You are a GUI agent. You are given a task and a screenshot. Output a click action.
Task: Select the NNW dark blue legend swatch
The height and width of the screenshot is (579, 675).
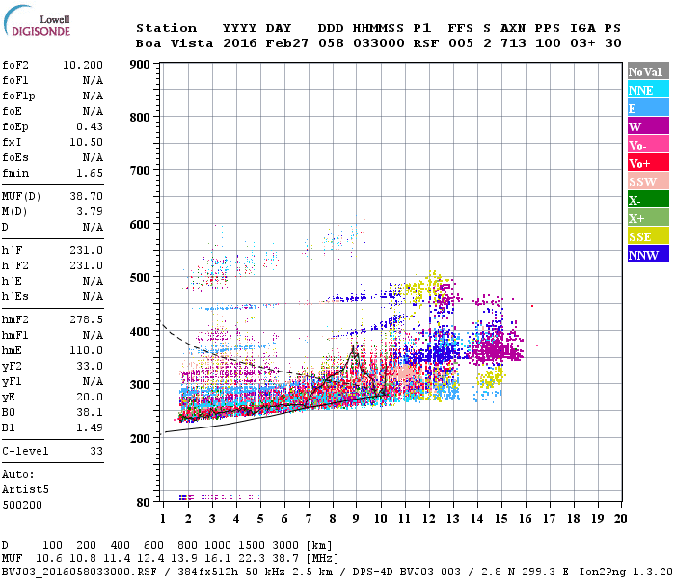648,254
